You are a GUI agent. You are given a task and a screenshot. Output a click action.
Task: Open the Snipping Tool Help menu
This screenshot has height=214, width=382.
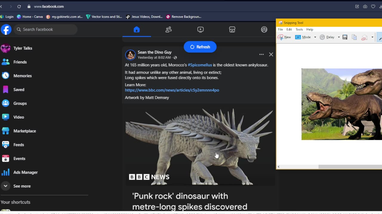tap(310, 29)
